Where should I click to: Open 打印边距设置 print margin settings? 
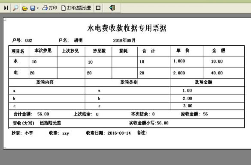click(x=76, y=8)
